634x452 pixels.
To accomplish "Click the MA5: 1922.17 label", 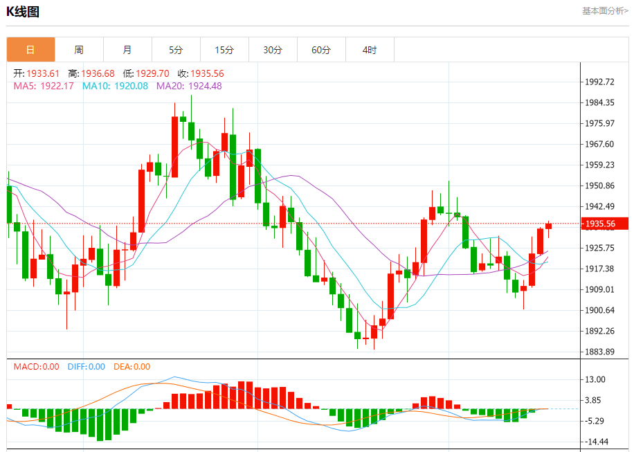I will coord(44,86).
